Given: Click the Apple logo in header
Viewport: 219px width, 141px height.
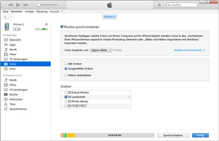Looking at the screenshot, I should 109,5.
